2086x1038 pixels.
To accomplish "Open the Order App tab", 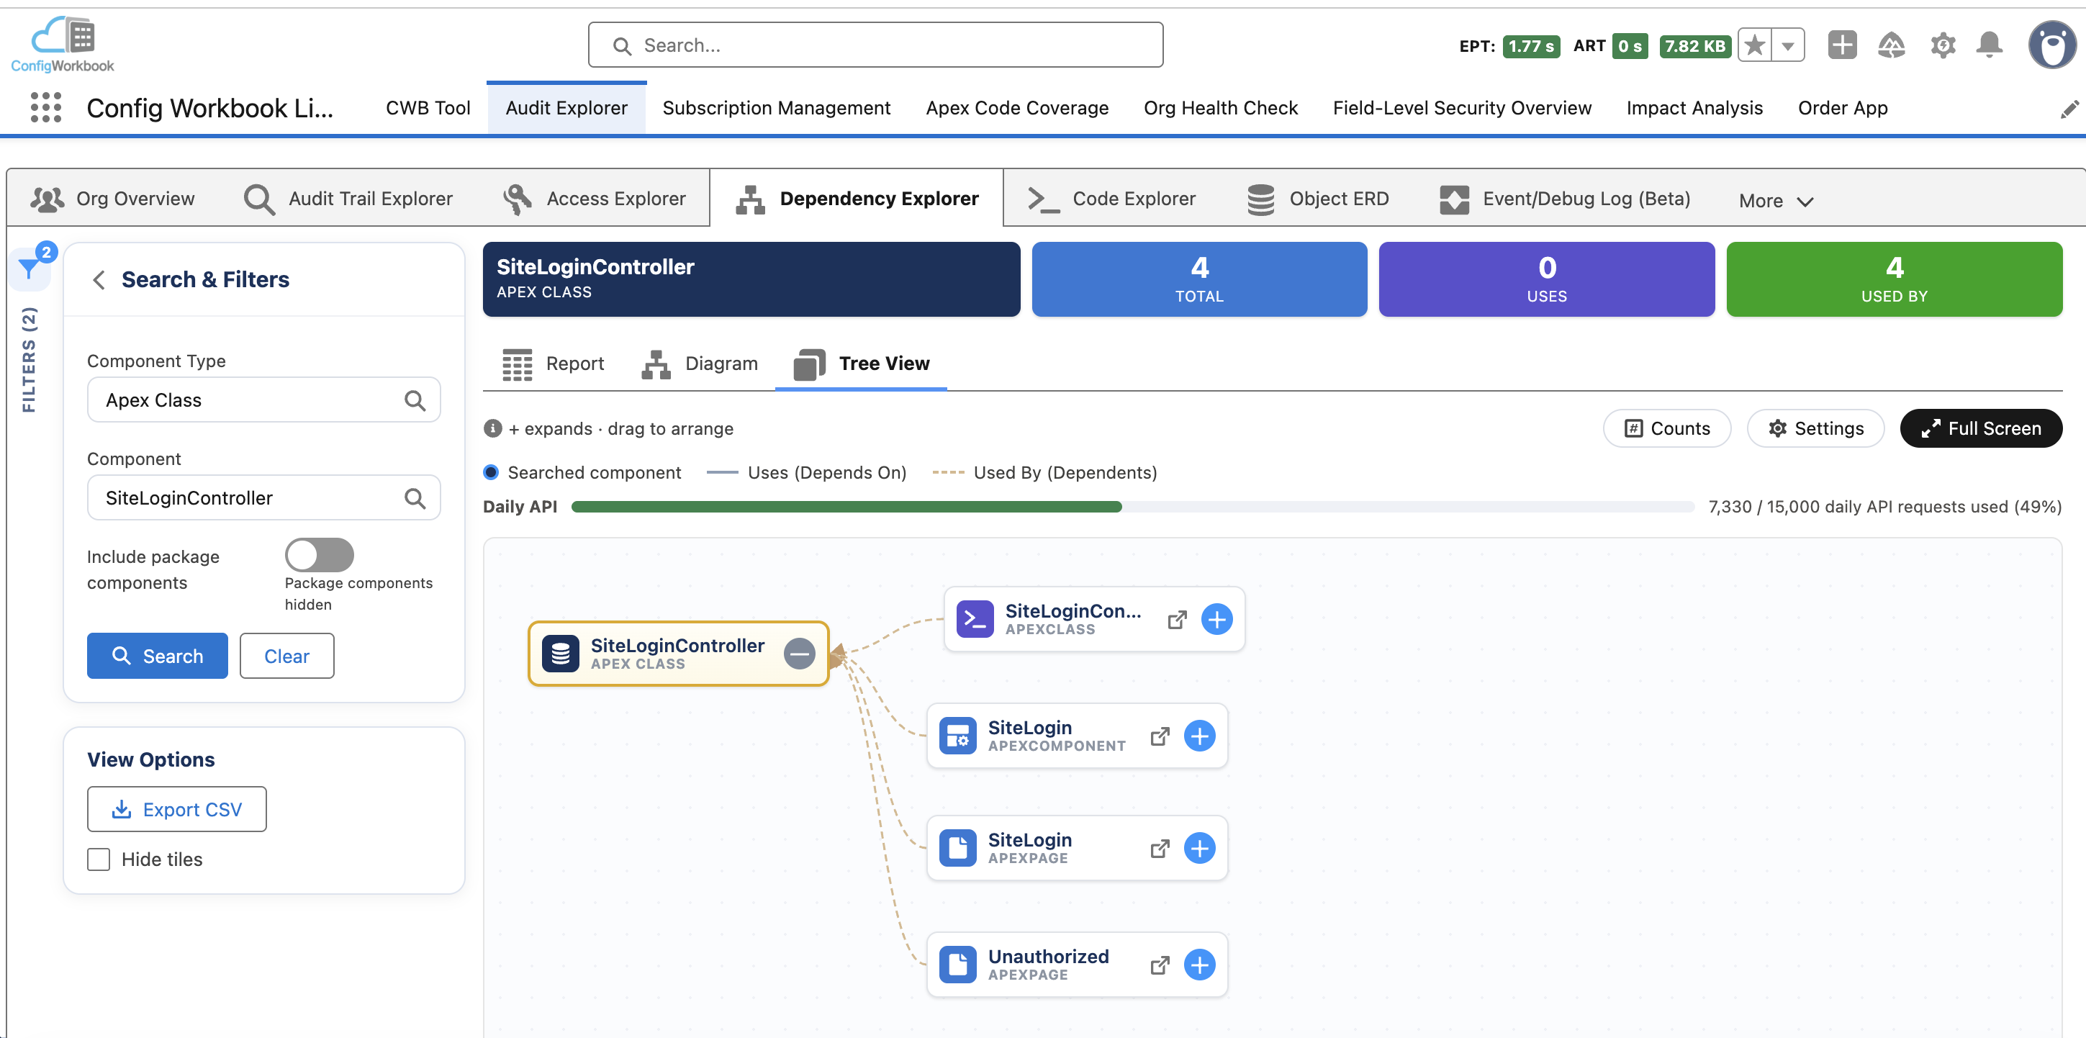I will 1842,108.
